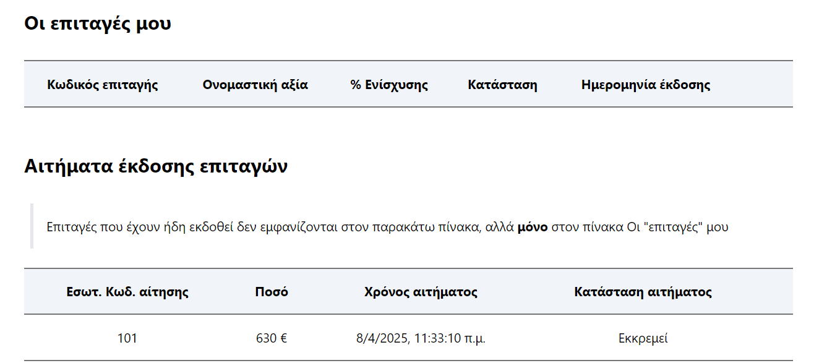Select the '% Ενίσχυσης' column header
819x363 pixels.
(x=389, y=85)
